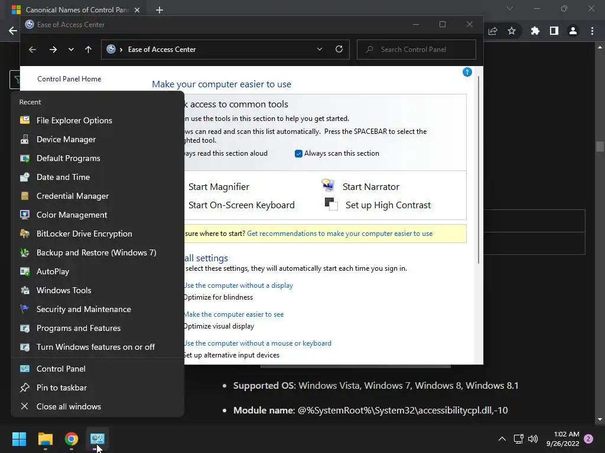Click the Search Control Panel field
Viewport: 605px width, 453px height.
click(417, 50)
